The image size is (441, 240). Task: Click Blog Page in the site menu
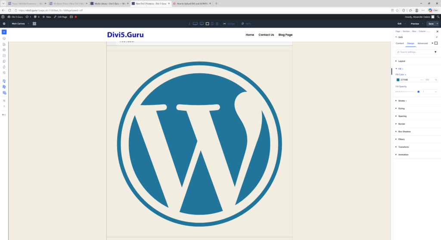tap(286, 35)
